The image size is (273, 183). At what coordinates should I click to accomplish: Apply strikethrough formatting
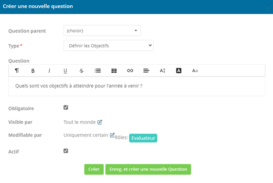[82, 71]
